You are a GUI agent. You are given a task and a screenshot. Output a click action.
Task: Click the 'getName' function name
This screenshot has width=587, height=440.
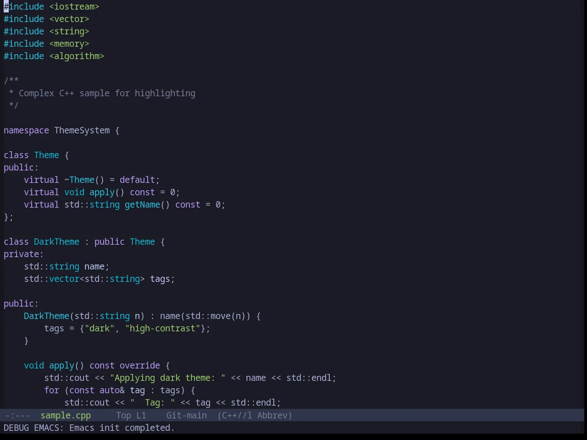[143, 204]
